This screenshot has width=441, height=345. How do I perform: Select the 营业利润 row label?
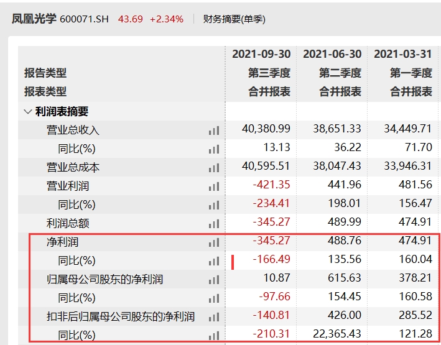click(68, 186)
